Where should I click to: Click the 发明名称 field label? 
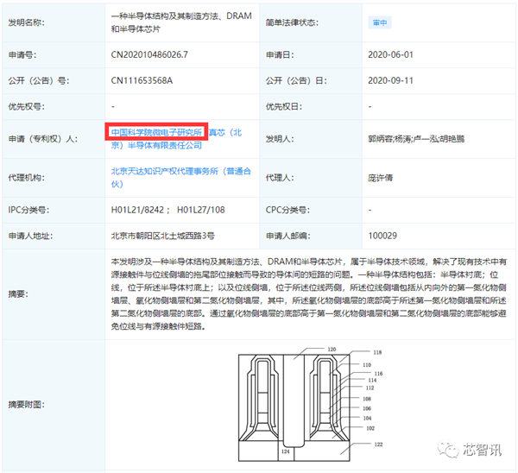point(27,22)
